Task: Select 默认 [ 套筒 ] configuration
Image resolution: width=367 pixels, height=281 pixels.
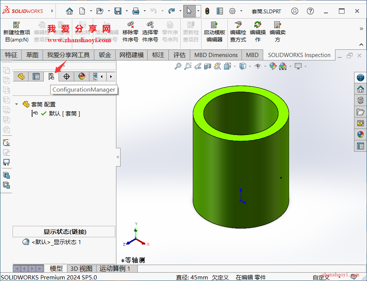Action: pos(64,114)
